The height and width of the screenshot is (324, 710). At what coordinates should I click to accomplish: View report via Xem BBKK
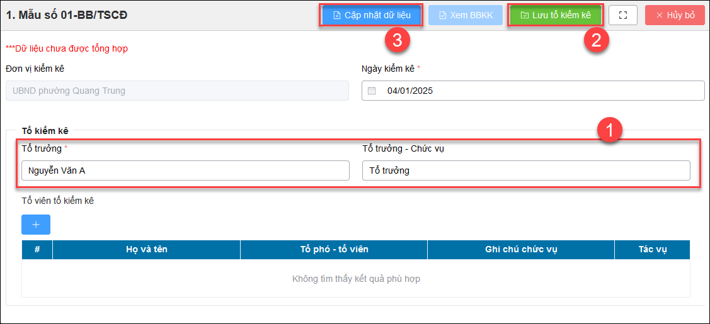pyautogui.click(x=466, y=15)
